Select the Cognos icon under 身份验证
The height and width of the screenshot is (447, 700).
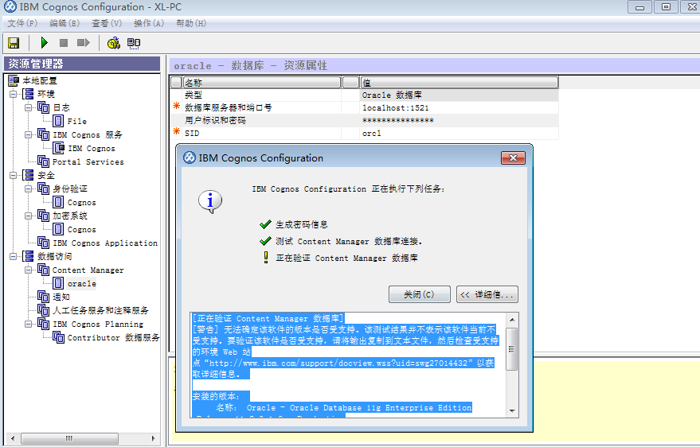[x=58, y=202]
